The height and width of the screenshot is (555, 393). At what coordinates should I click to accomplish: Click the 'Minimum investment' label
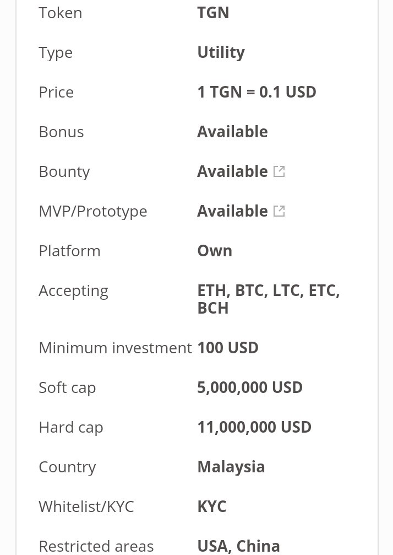tap(115, 348)
